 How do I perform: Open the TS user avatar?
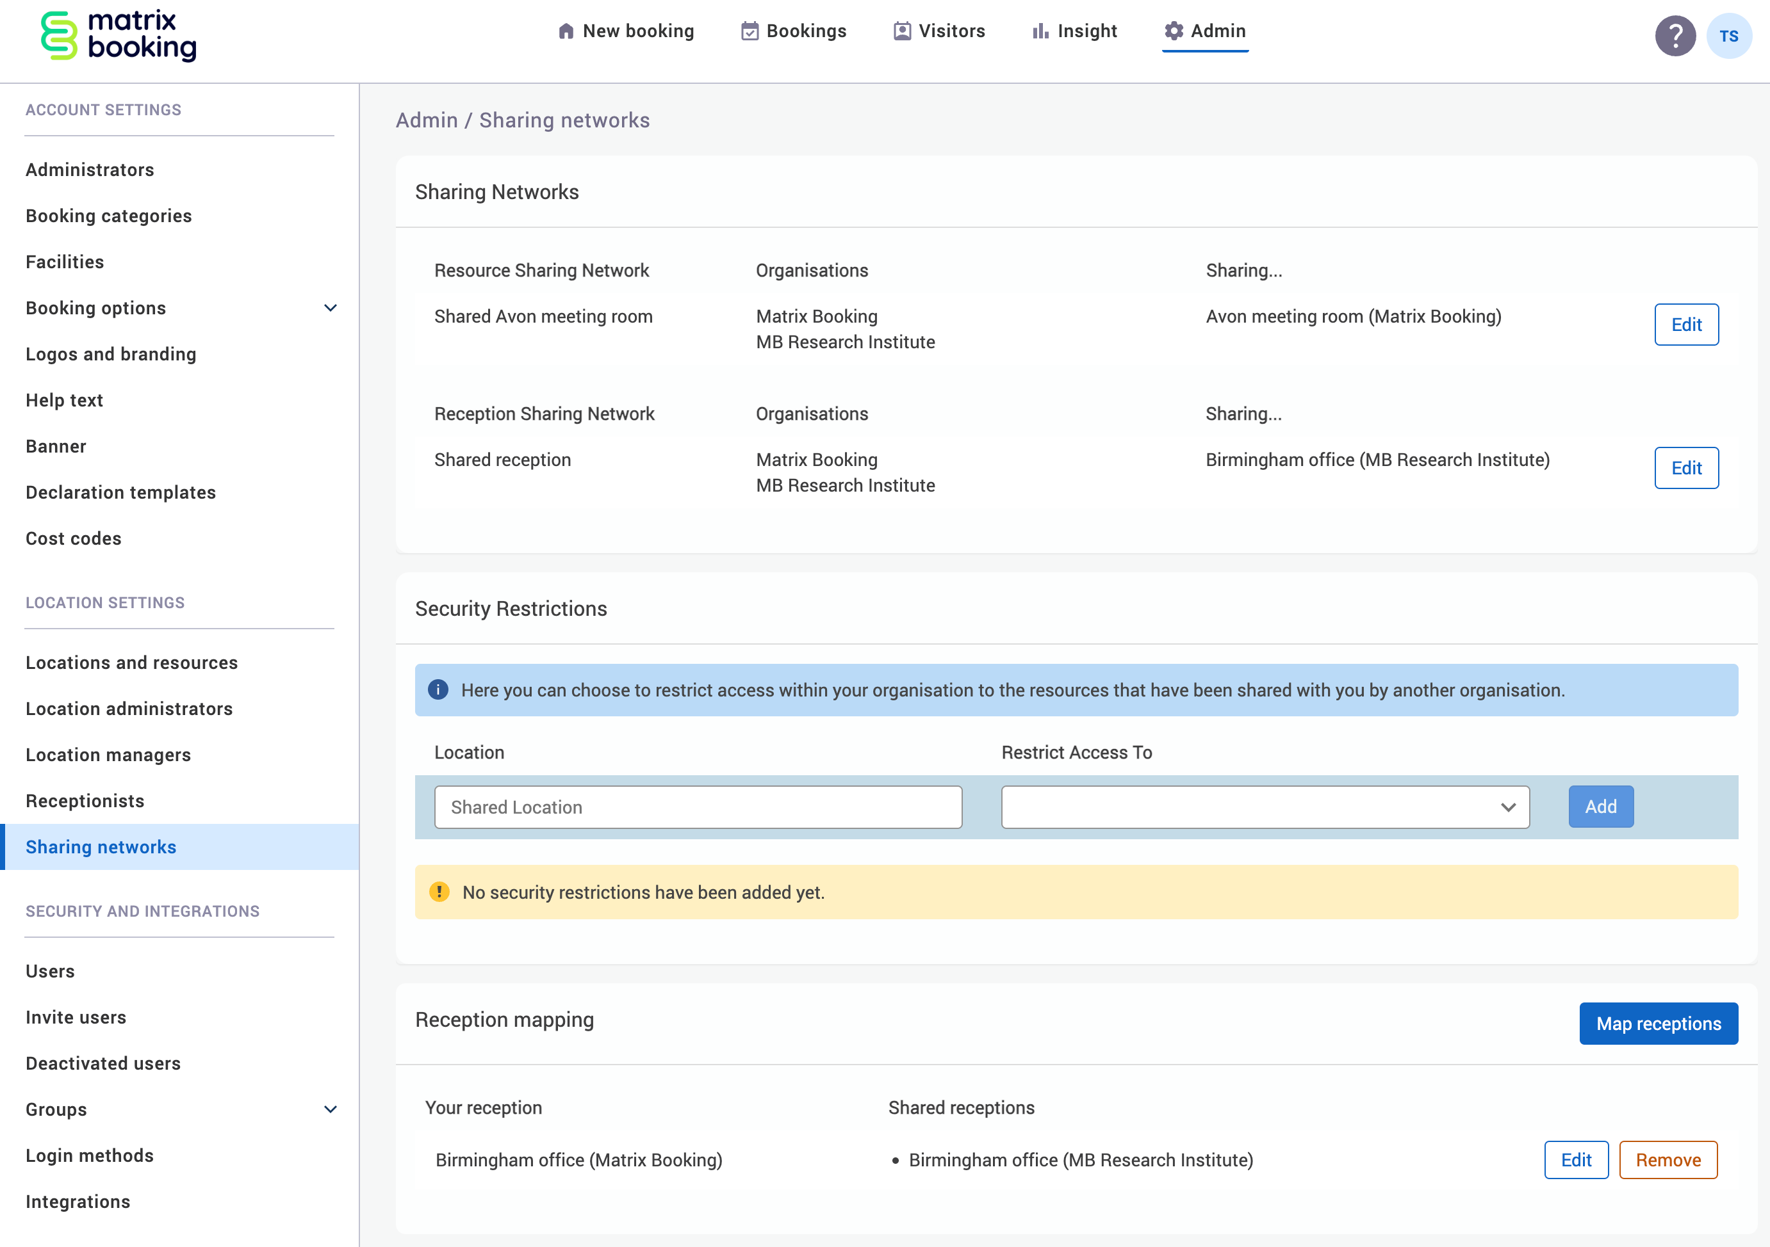coord(1729,35)
